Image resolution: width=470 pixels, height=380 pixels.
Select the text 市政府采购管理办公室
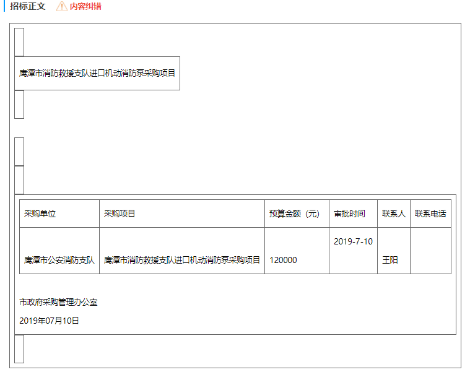click(x=58, y=302)
